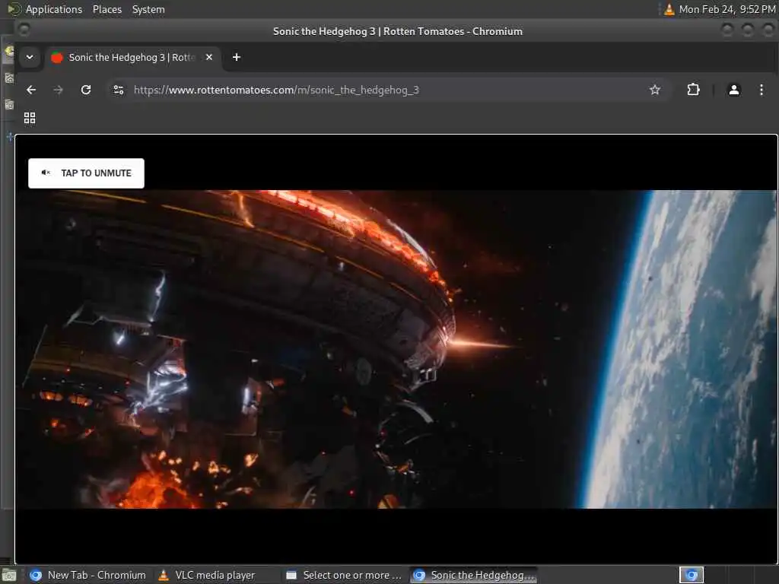Open the Places menu
The width and height of the screenshot is (779, 584).
(x=107, y=9)
